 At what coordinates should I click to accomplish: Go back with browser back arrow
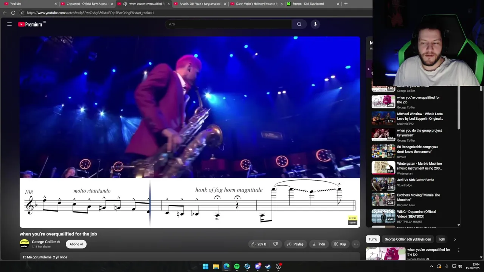5,13
